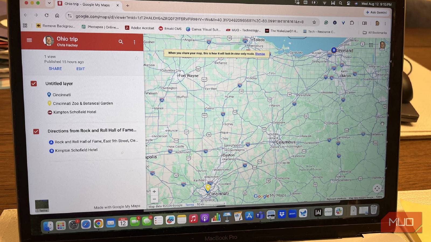Open the tab search dropdown arrow in Chrome
The width and height of the screenshot is (431, 242).
coord(49,3)
